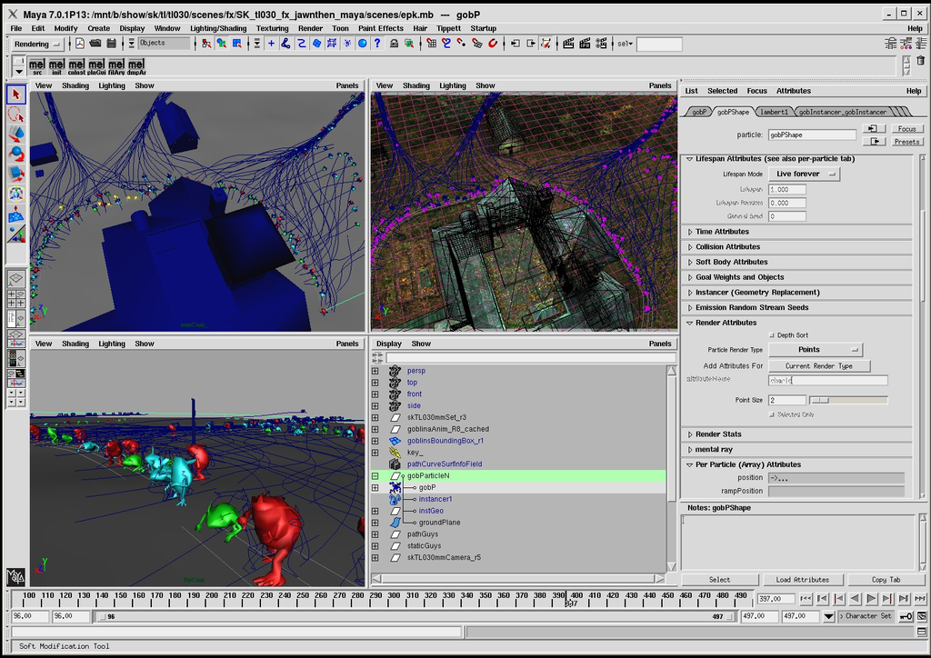Screen dimensions: 931x658
Task: Choose the Move tool in toolbox
Action: click(x=16, y=134)
